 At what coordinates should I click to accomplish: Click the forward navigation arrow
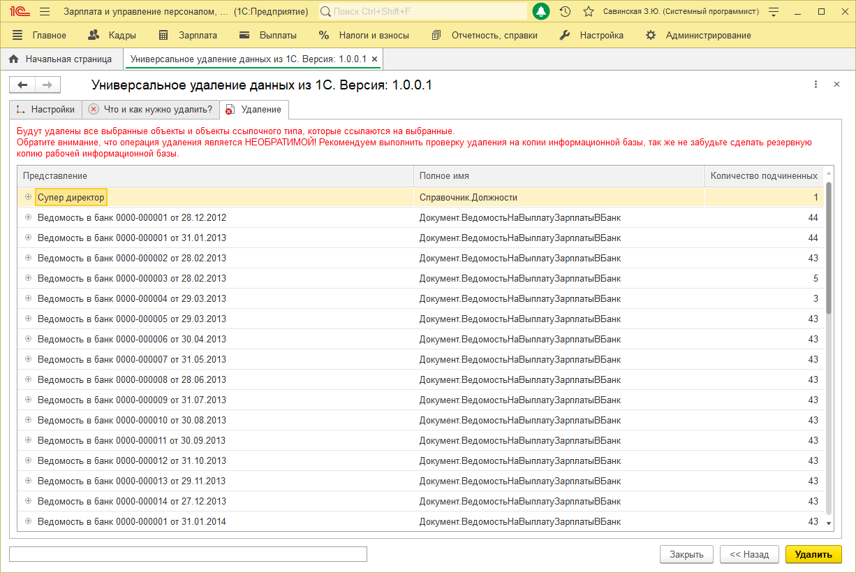click(47, 85)
